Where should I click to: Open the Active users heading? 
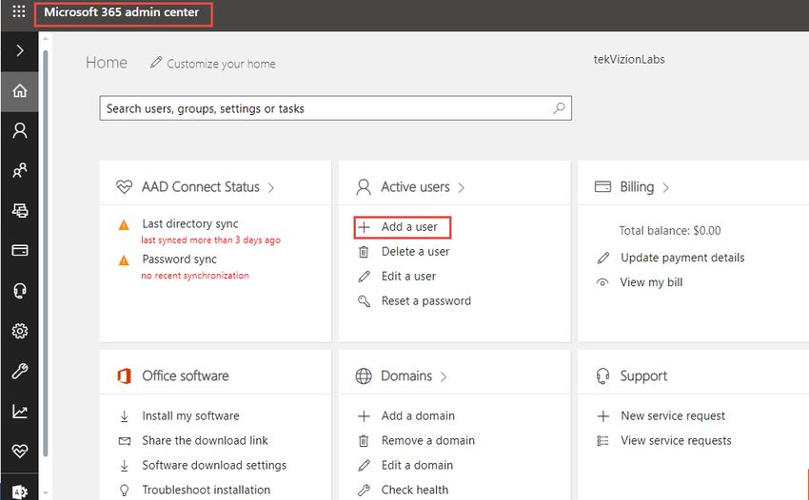point(415,186)
